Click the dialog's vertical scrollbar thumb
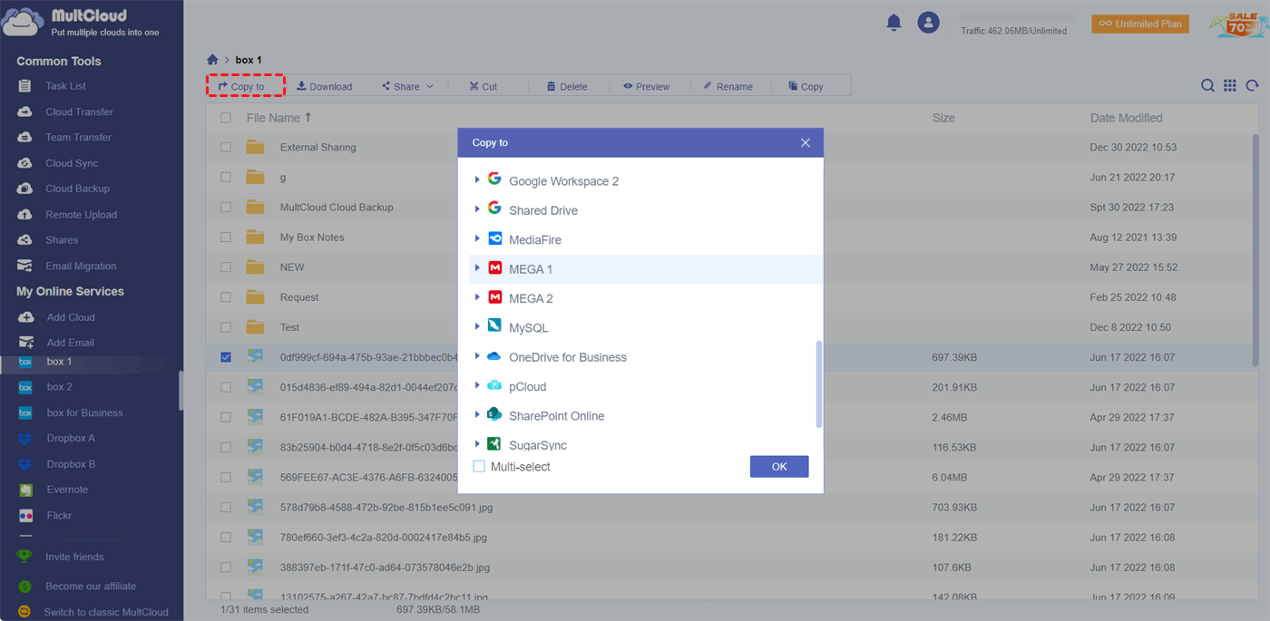 [819, 384]
